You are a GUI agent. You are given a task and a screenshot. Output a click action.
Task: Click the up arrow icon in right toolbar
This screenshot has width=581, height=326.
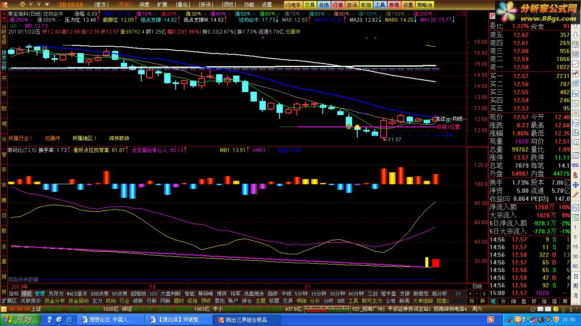pyautogui.click(x=575, y=25)
